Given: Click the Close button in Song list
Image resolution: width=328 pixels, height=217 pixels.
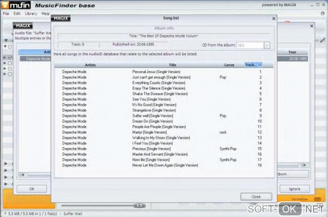Looking at the screenshot, I should (256, 196).
